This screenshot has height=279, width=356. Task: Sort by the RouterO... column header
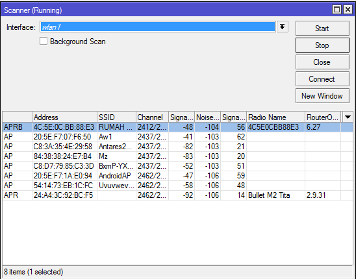(323, 117)
